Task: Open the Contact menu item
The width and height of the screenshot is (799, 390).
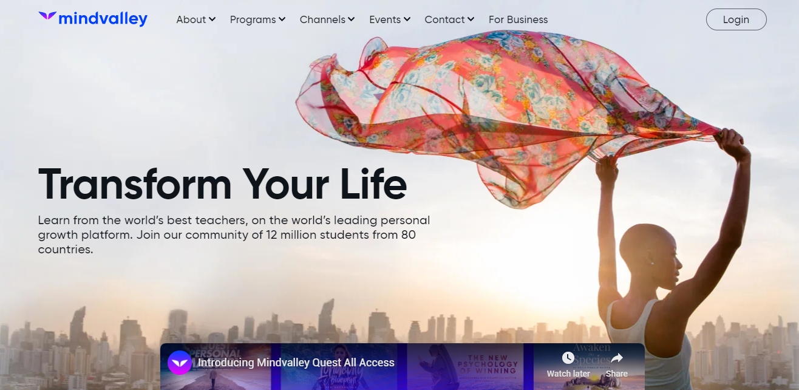Action: [450, 19]
